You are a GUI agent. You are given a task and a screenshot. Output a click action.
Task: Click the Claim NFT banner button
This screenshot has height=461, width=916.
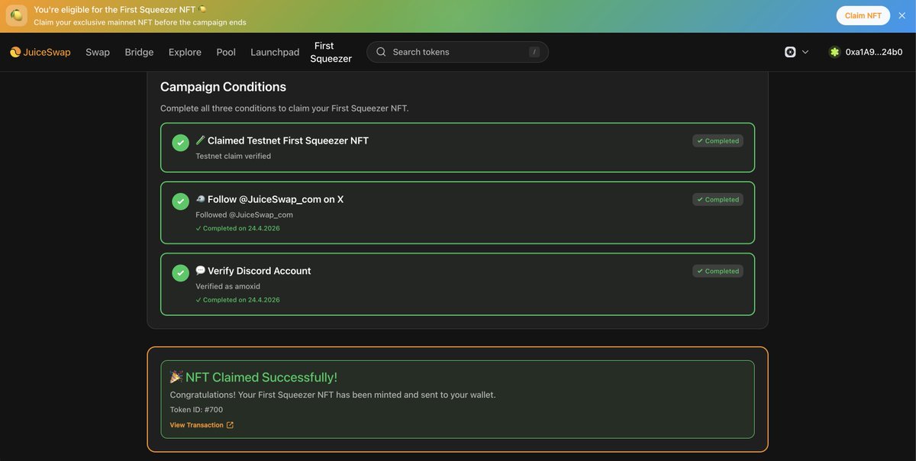pyautogui.click(x=863, y=16)
